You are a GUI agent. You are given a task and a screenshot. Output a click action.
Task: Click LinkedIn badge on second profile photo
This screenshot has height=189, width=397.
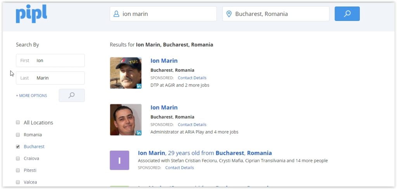click(x=139, y=133)
